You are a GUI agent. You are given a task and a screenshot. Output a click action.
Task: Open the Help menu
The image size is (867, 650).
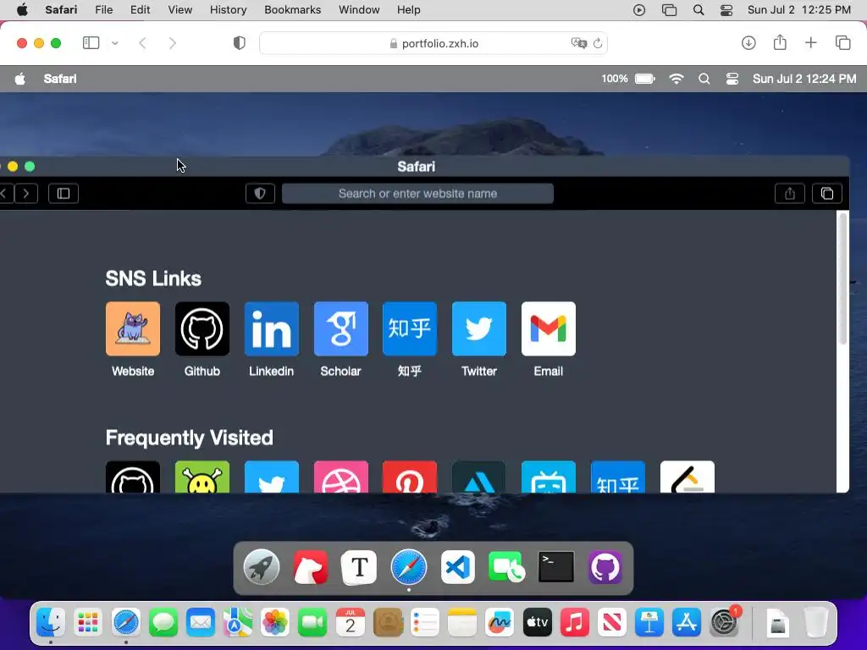point(409,10)
